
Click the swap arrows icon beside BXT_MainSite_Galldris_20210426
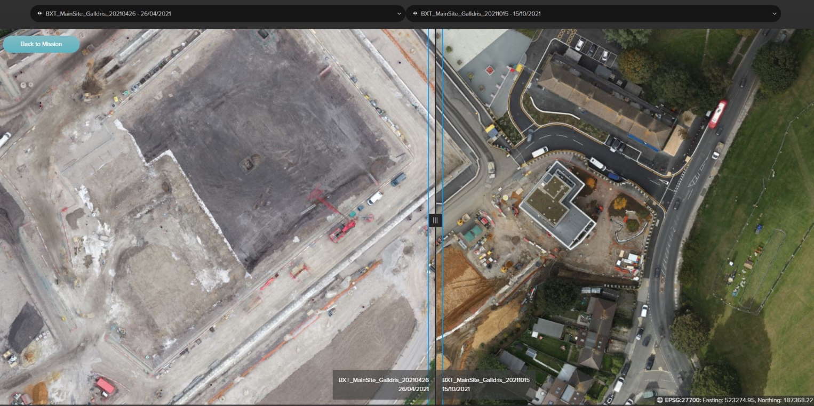40,13
